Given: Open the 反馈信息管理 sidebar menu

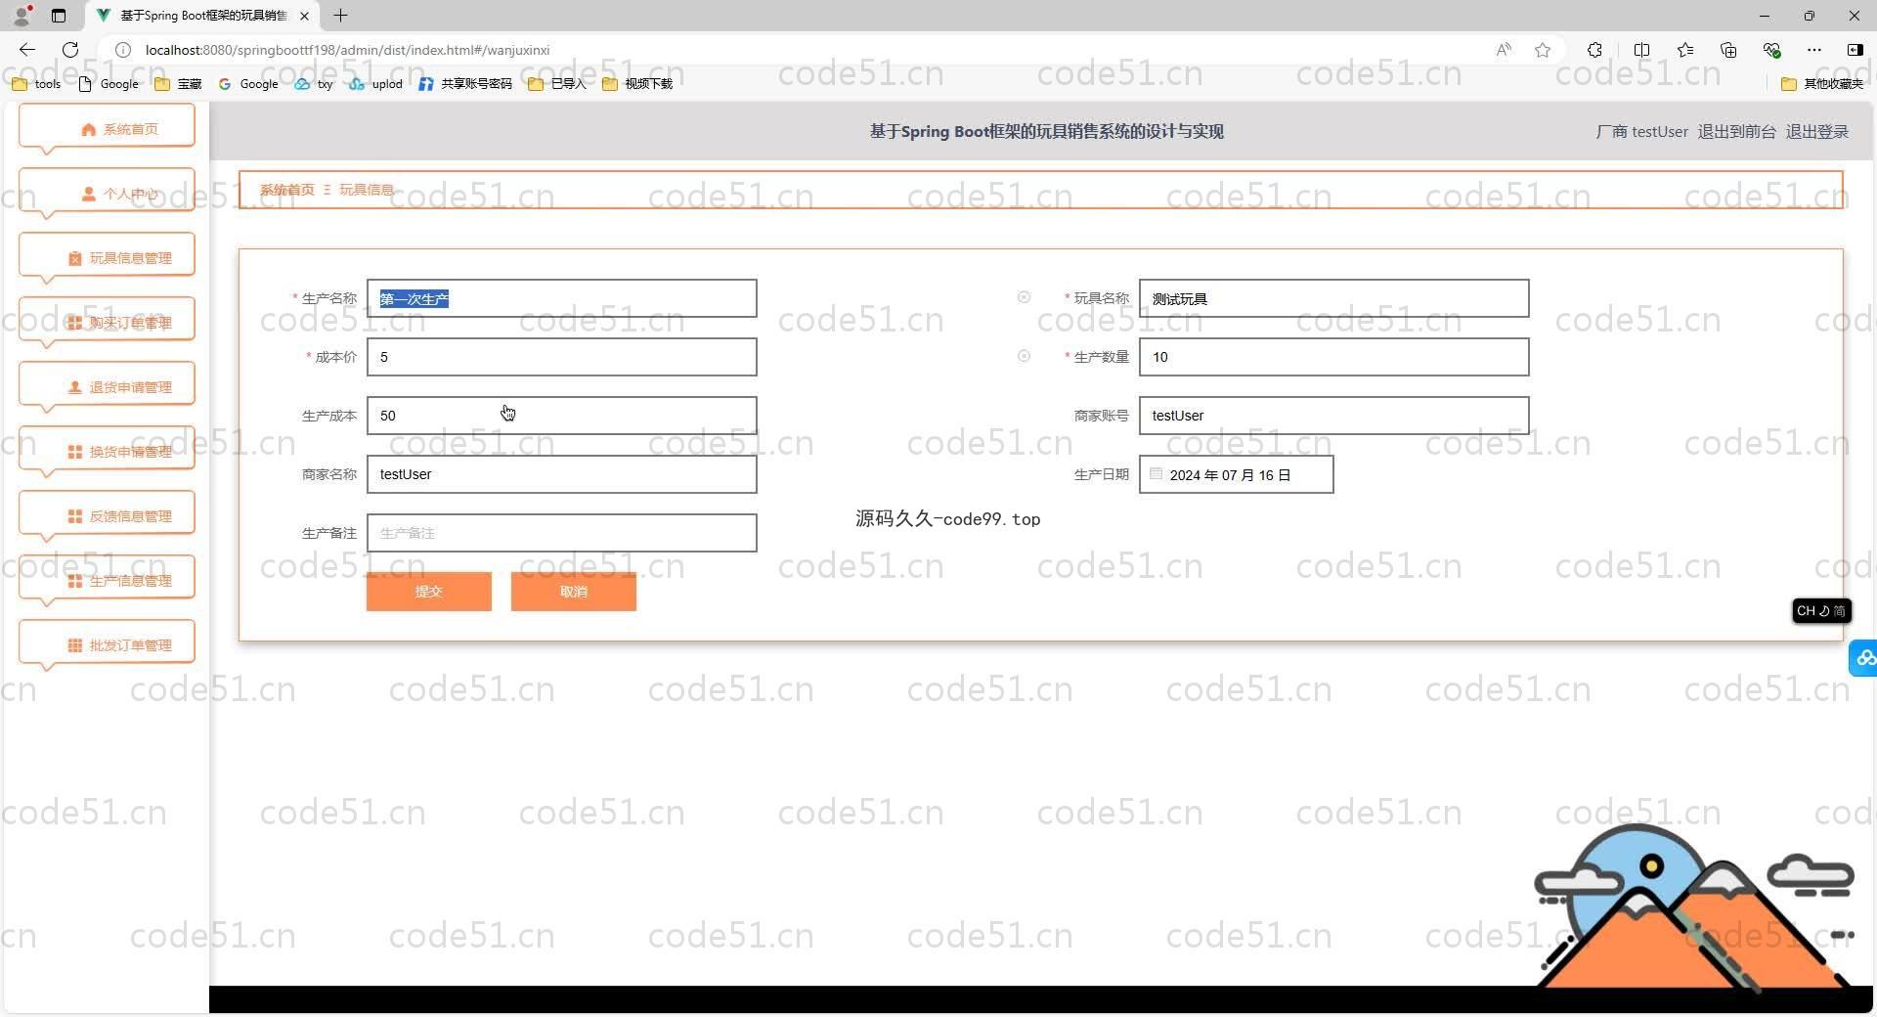Looking at the screenshot, I should (x=107, y=515).
